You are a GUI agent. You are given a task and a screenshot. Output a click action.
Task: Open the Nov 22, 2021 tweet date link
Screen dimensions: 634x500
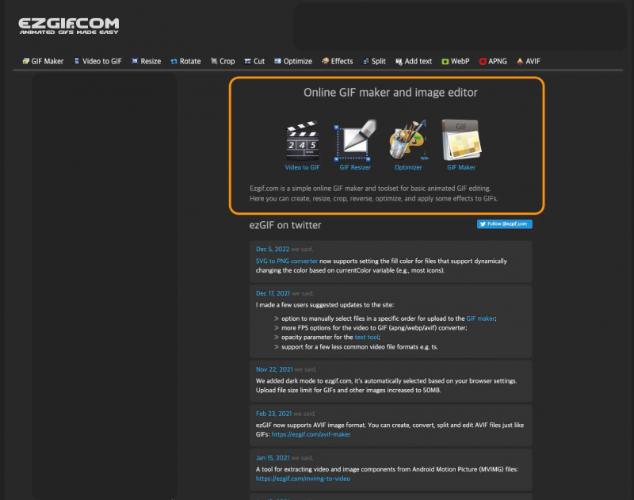tap(274, 369)
